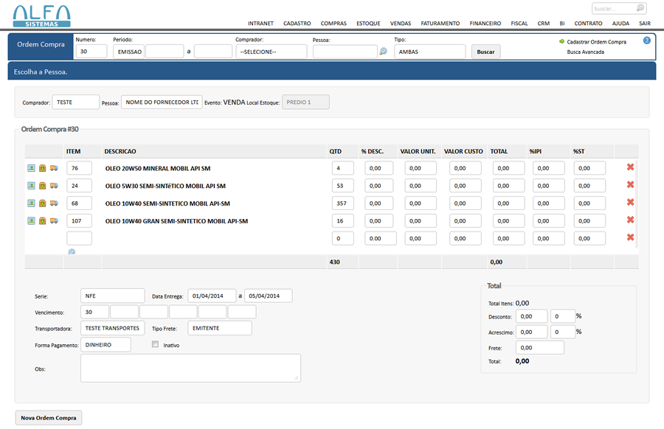Click the top search magnifier icon
Viewport: 664px width, 429px height.
tap(640, 7)
